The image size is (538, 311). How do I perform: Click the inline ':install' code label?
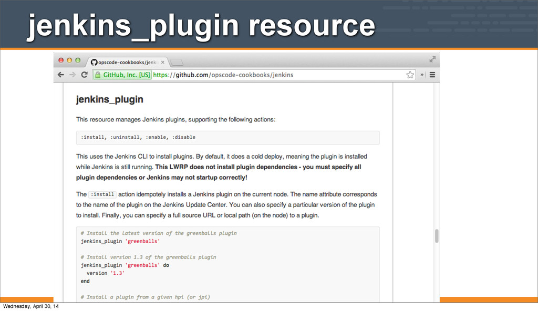pyautogui.click(x=102, y=194)
